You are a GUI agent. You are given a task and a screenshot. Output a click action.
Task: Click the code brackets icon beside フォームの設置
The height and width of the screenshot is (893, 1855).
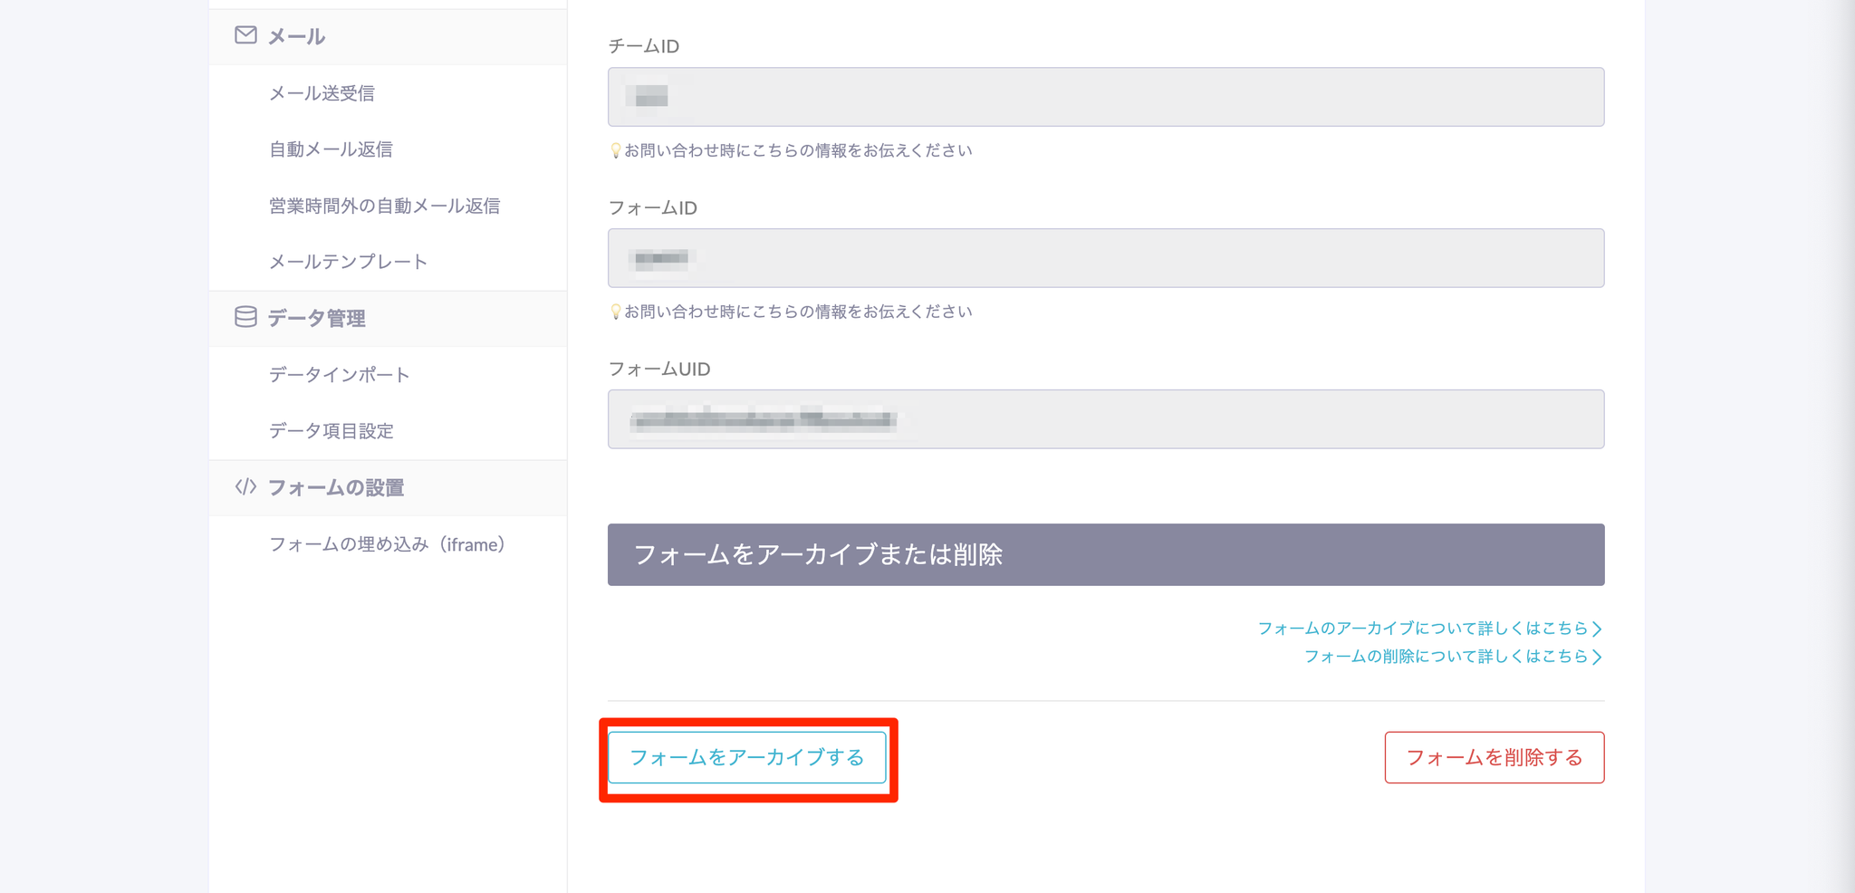pyautogui.click(x=245, y=487)
